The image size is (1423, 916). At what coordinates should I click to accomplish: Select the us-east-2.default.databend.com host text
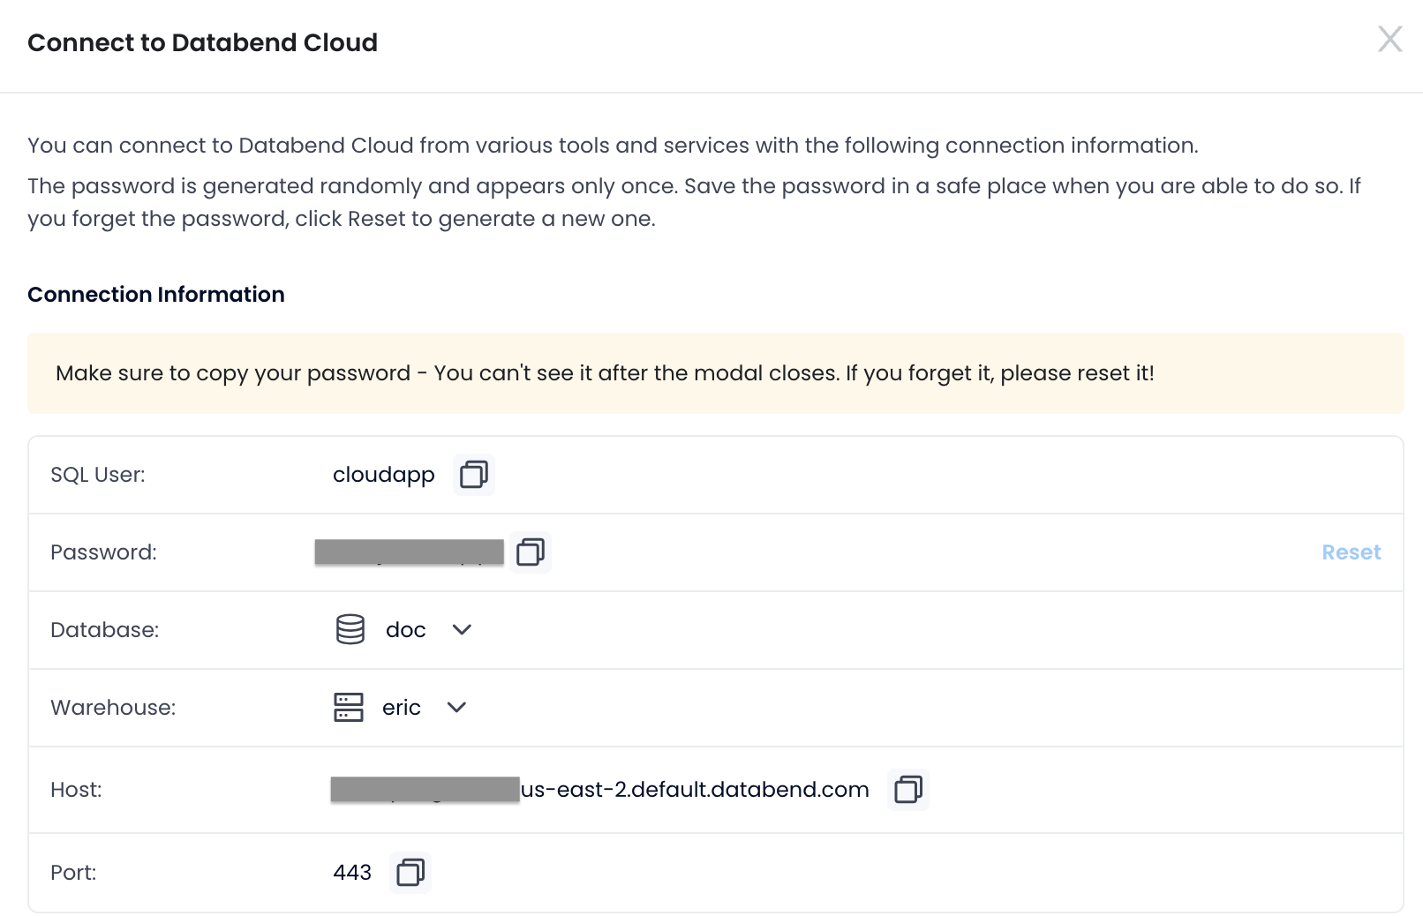click(695, 790)
